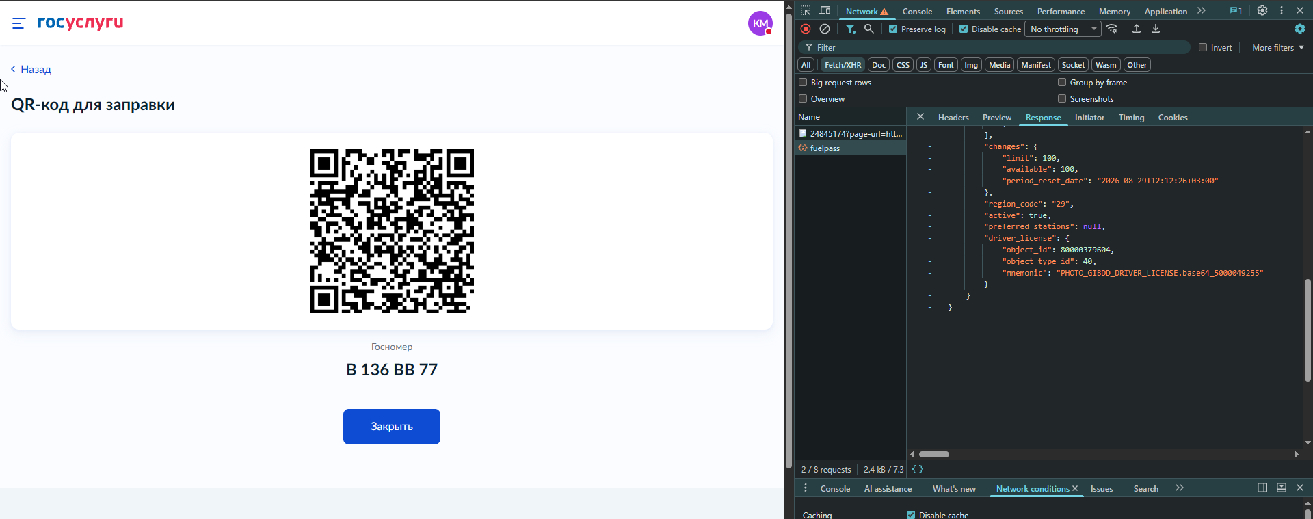Viewport: 1313px width, 519px height.
Task: Filter requests by CSS type
Action: pyautogui.click(x=903, y=65)
